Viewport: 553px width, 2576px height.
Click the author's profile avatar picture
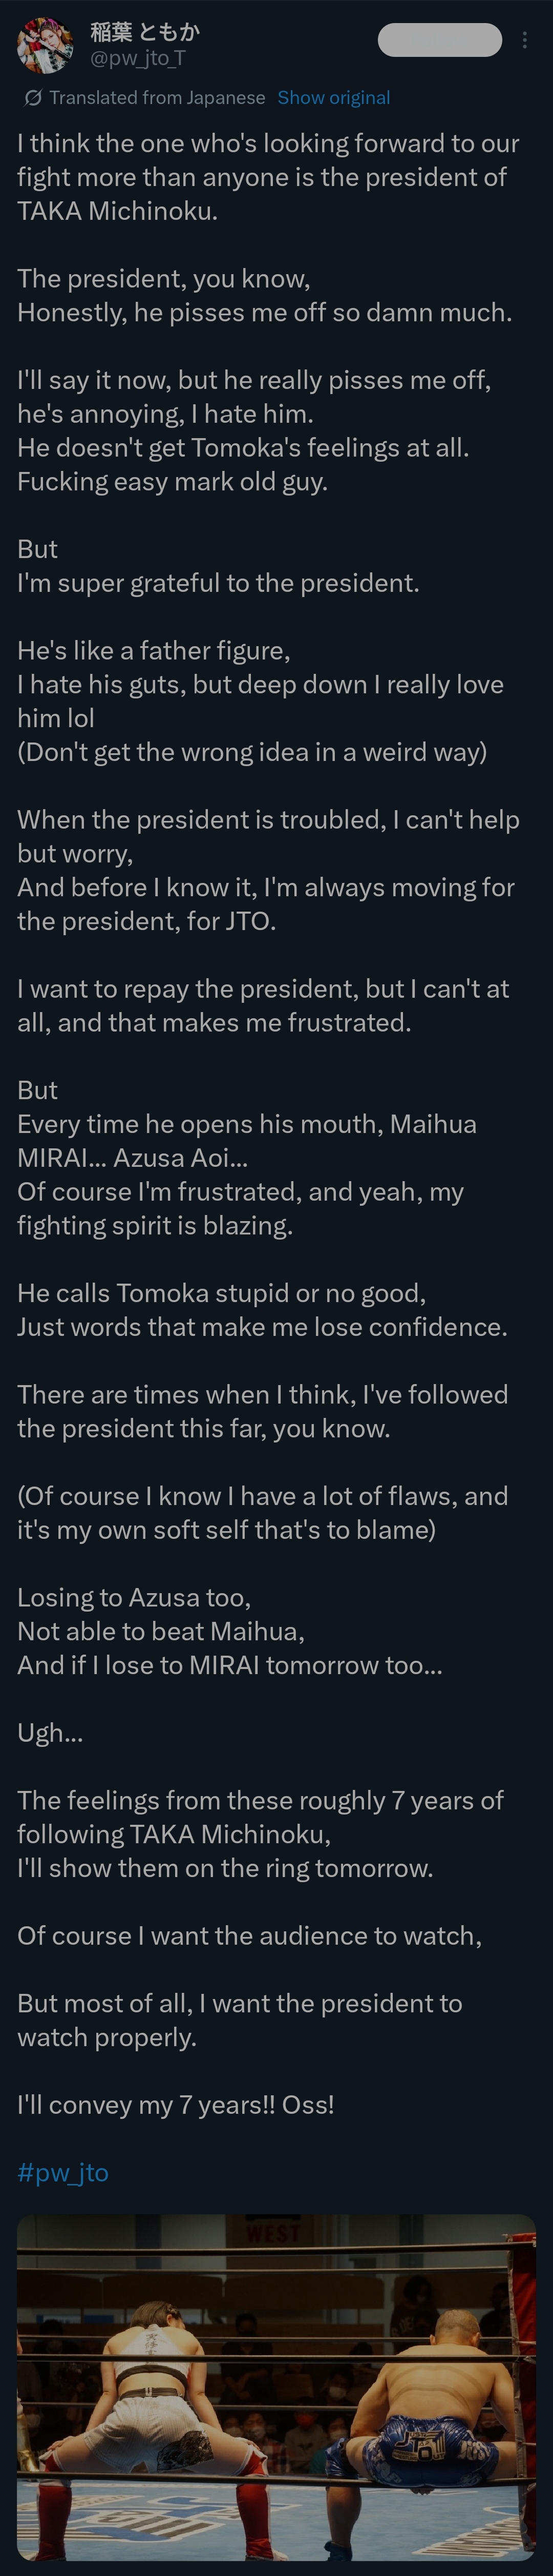45,44
